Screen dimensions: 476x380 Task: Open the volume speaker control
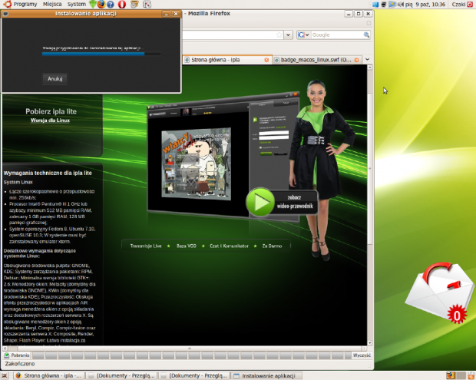pyautogui.click(x=401, y=5)
